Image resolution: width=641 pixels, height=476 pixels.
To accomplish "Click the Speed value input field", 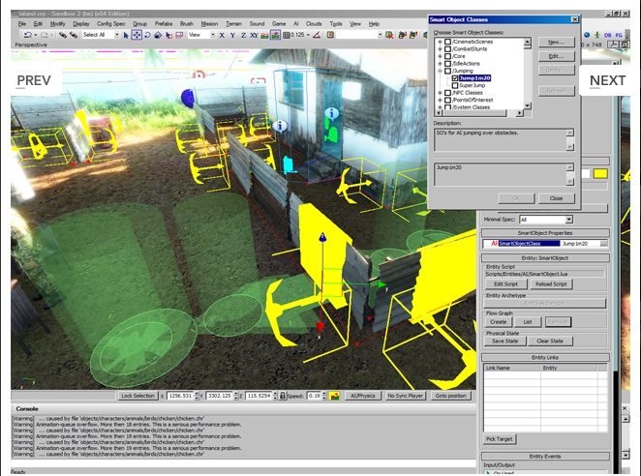I will click(x=314, y=396).
